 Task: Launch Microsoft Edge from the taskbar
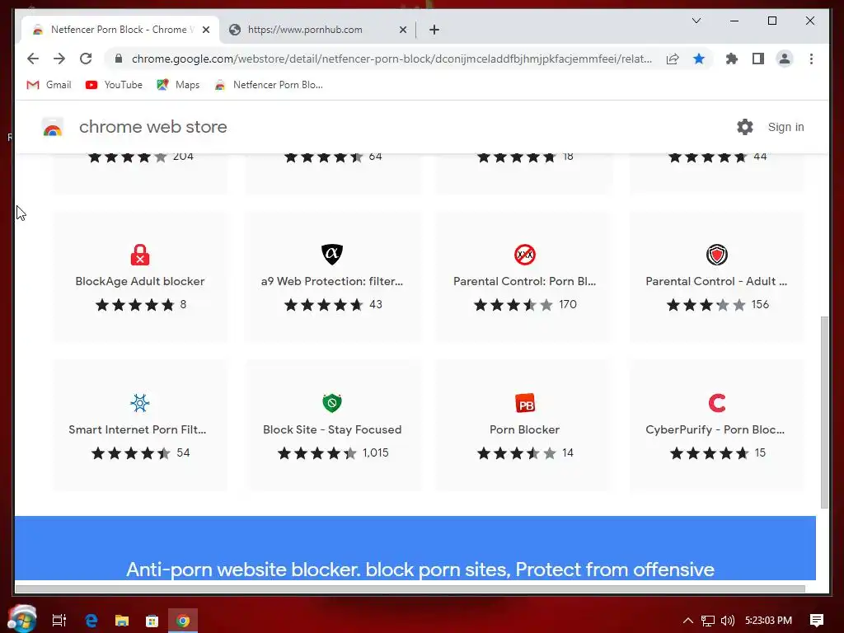(x=91, y=621)
